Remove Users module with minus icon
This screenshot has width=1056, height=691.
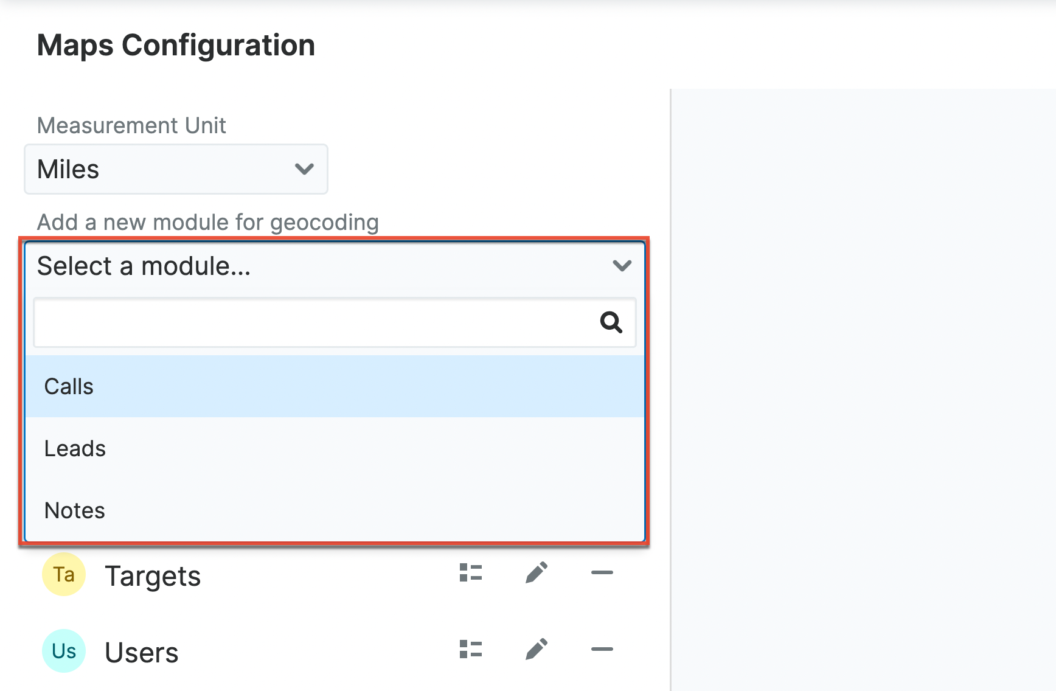[602, 650]
